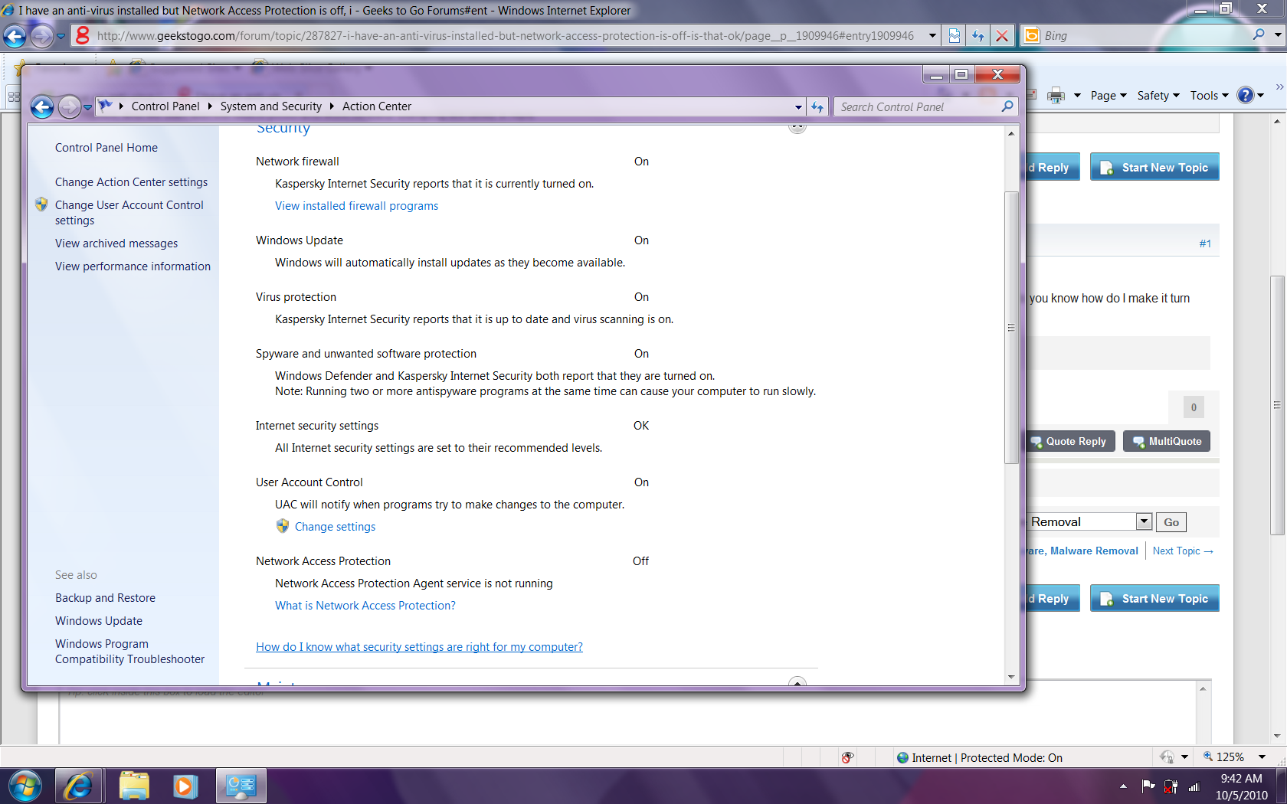This screenshot has width=1287, height=804.
Task: Open Windows Explorer from taskbar
Action: click(x=134, y=786)
